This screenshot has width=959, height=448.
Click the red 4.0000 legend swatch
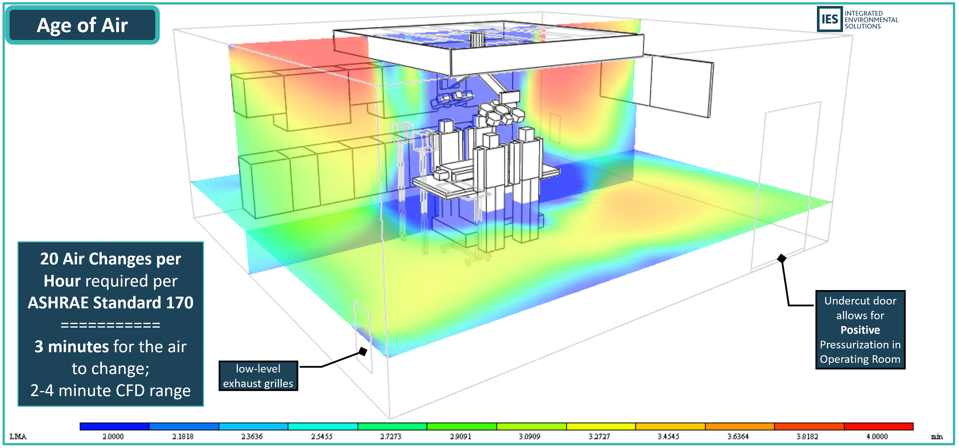coord(878,427)
